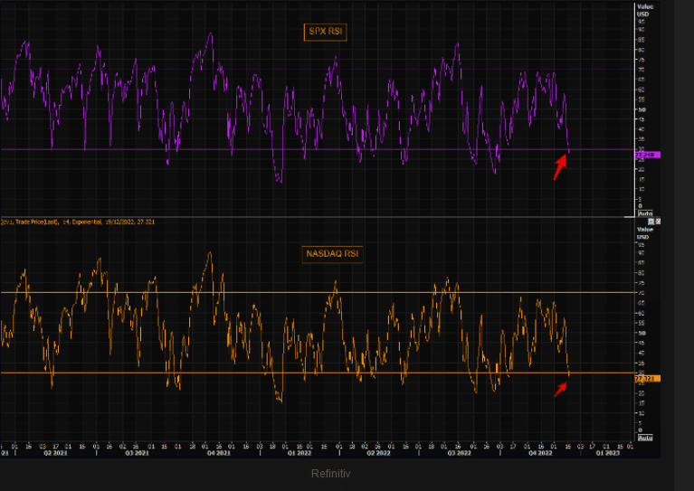Click the purple SPX current value tag
The image size is (694, 491).
click(x=648, y=155)
